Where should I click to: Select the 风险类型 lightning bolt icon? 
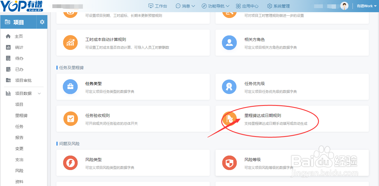pos(71,163)
